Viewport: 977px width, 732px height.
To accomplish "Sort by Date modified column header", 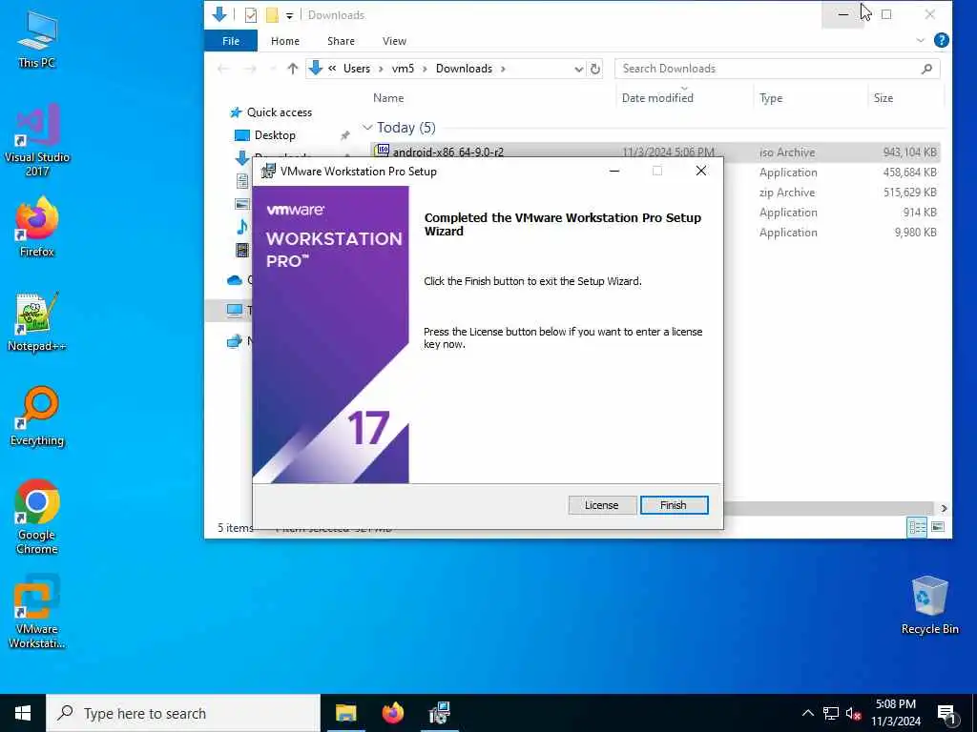I will 657,98.
